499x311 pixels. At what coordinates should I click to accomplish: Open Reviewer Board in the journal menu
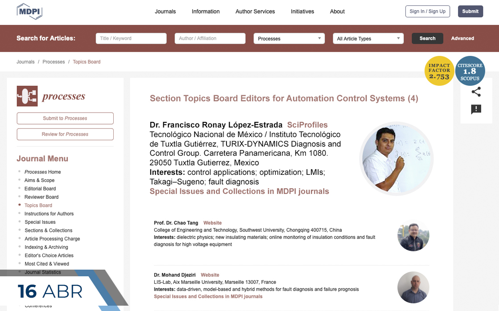point(41,197)
